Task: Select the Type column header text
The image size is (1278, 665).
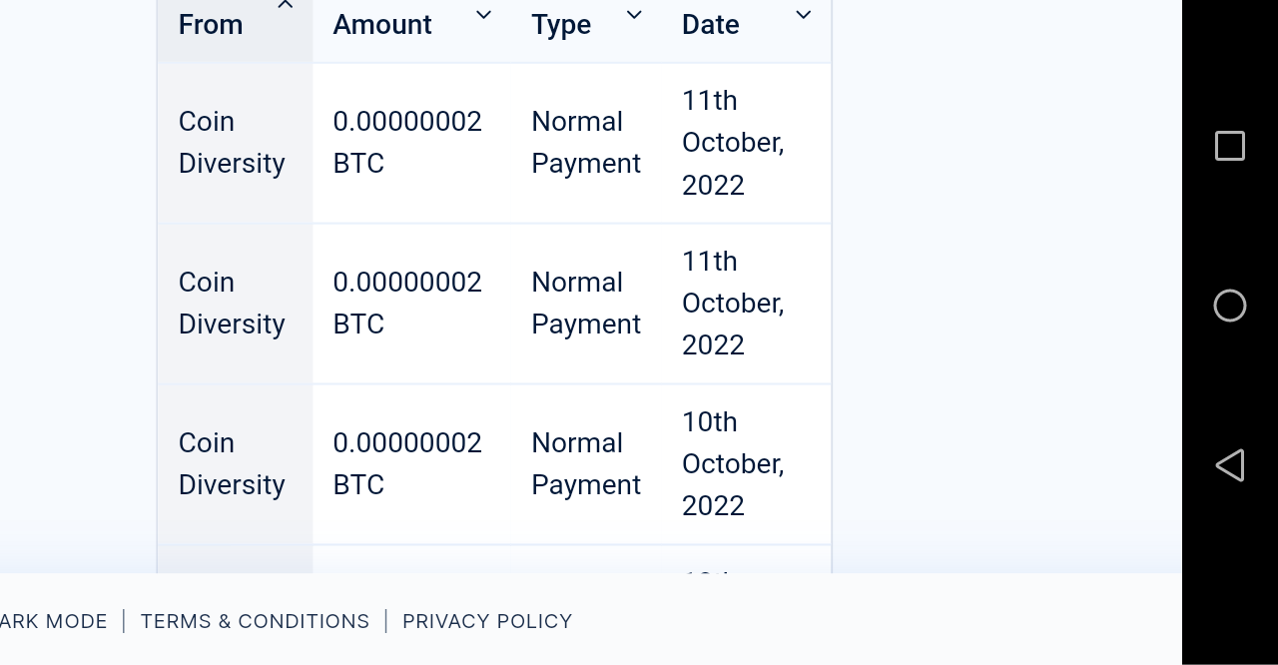Action: (x=561, y=25)
